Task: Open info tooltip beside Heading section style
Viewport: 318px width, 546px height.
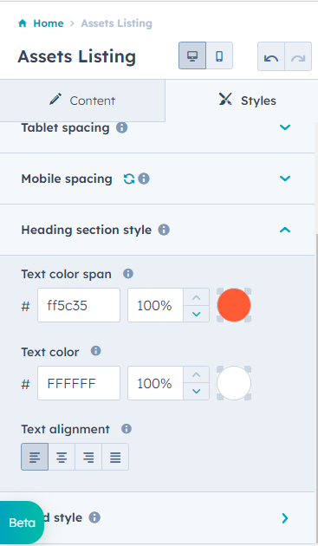Action: [x=164, y=230]
